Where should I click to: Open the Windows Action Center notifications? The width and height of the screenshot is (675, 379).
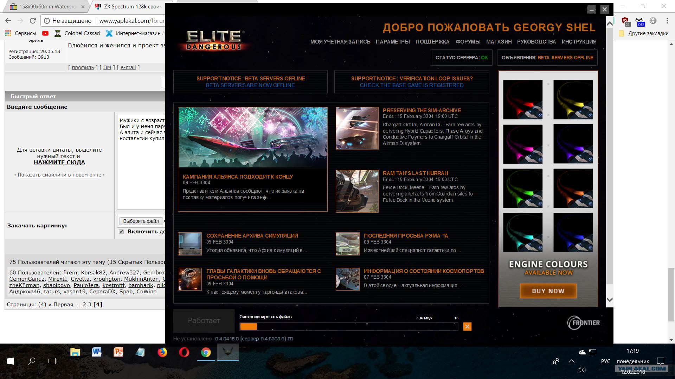click(661, 361)
